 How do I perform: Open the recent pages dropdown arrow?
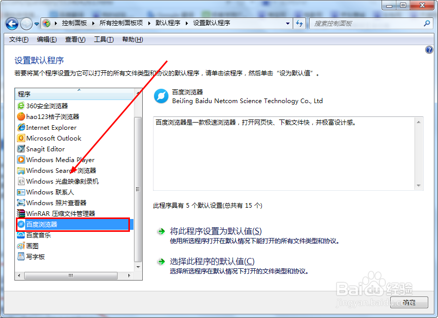(36, 24)
